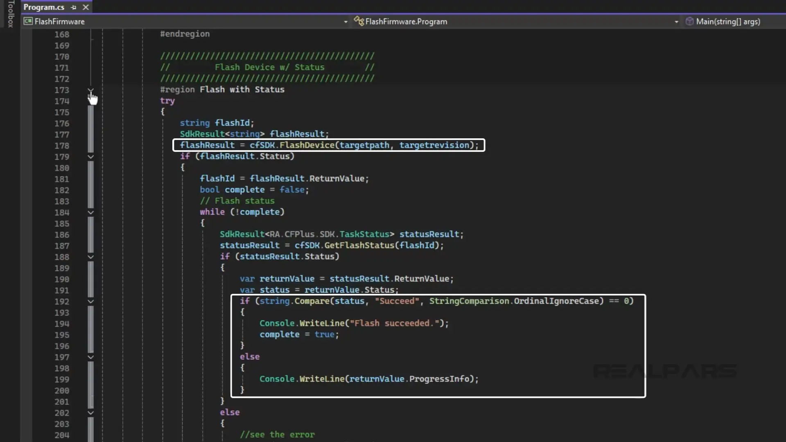The image size is (786, 442).
Task: Click the 'Flash Device w/ Status' comment
Action: pyautogui.click(x=269, y=67)
